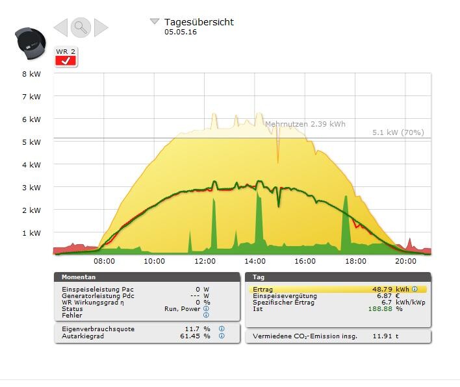Viewport: 460px width, 387px height.
Task: Select the Momentan panel header
Action: pos(145,277)
